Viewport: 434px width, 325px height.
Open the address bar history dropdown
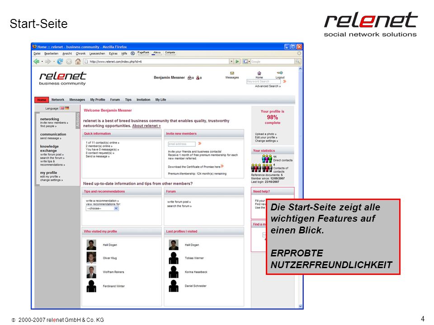(x=231, y=61)
